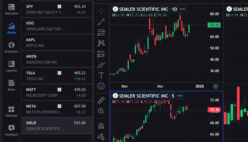Click the square indicator beside TSLA
Image resolution: width=248 pixels, height=142 pixels.
pyautogui.click(x=59, y=73)
